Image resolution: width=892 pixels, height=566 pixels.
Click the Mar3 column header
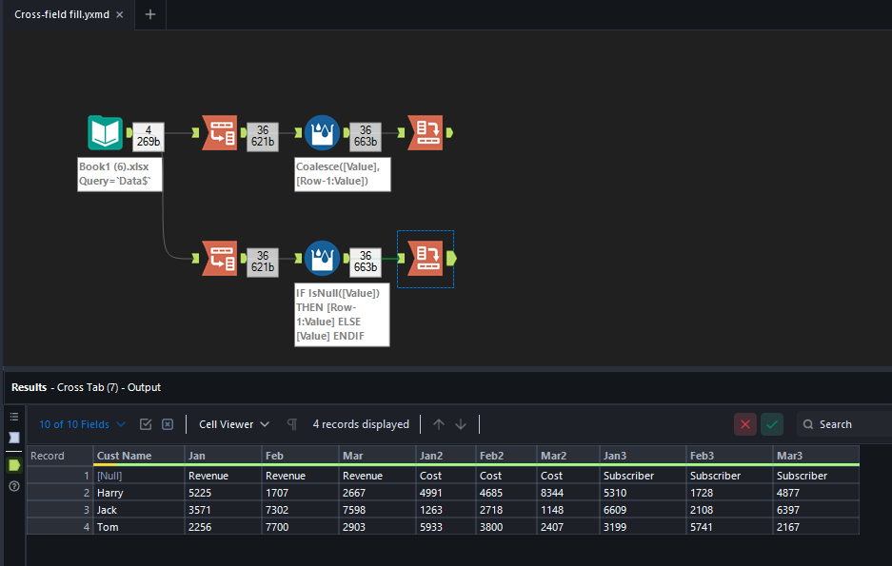coord(816,456)
